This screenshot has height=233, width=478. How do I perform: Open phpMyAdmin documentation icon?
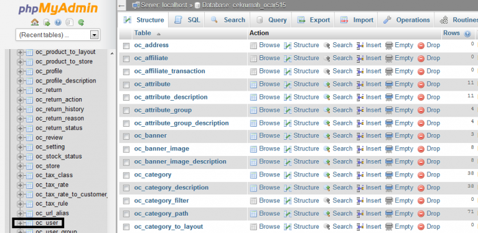click(x=70, y=22)
